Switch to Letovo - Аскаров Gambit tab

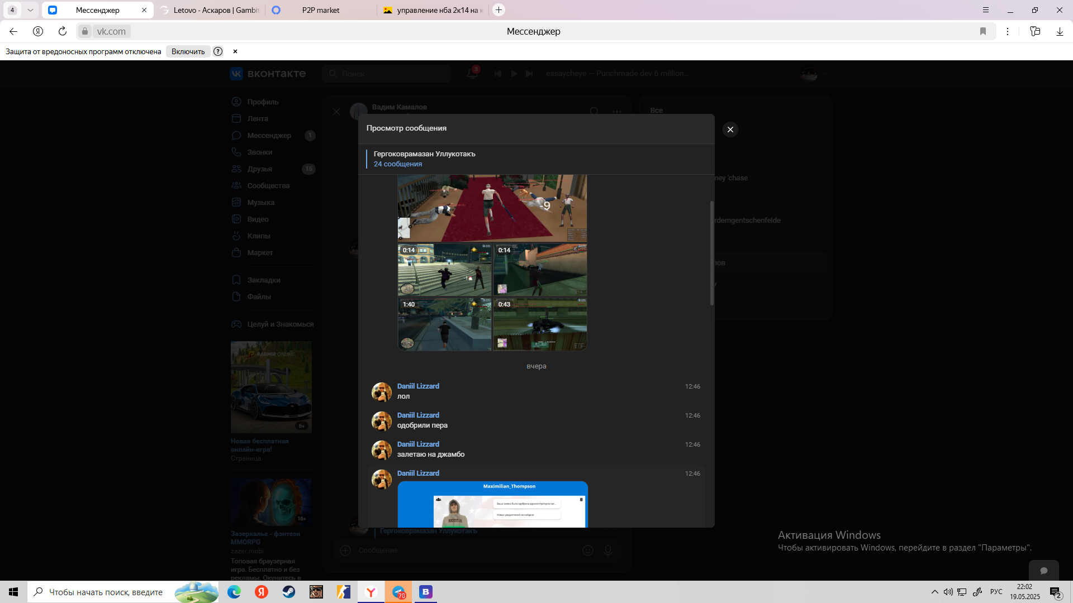click(x=215, y=10)
